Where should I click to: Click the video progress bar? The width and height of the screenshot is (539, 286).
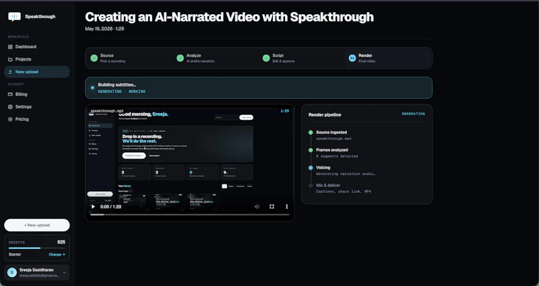coord(190,215)
